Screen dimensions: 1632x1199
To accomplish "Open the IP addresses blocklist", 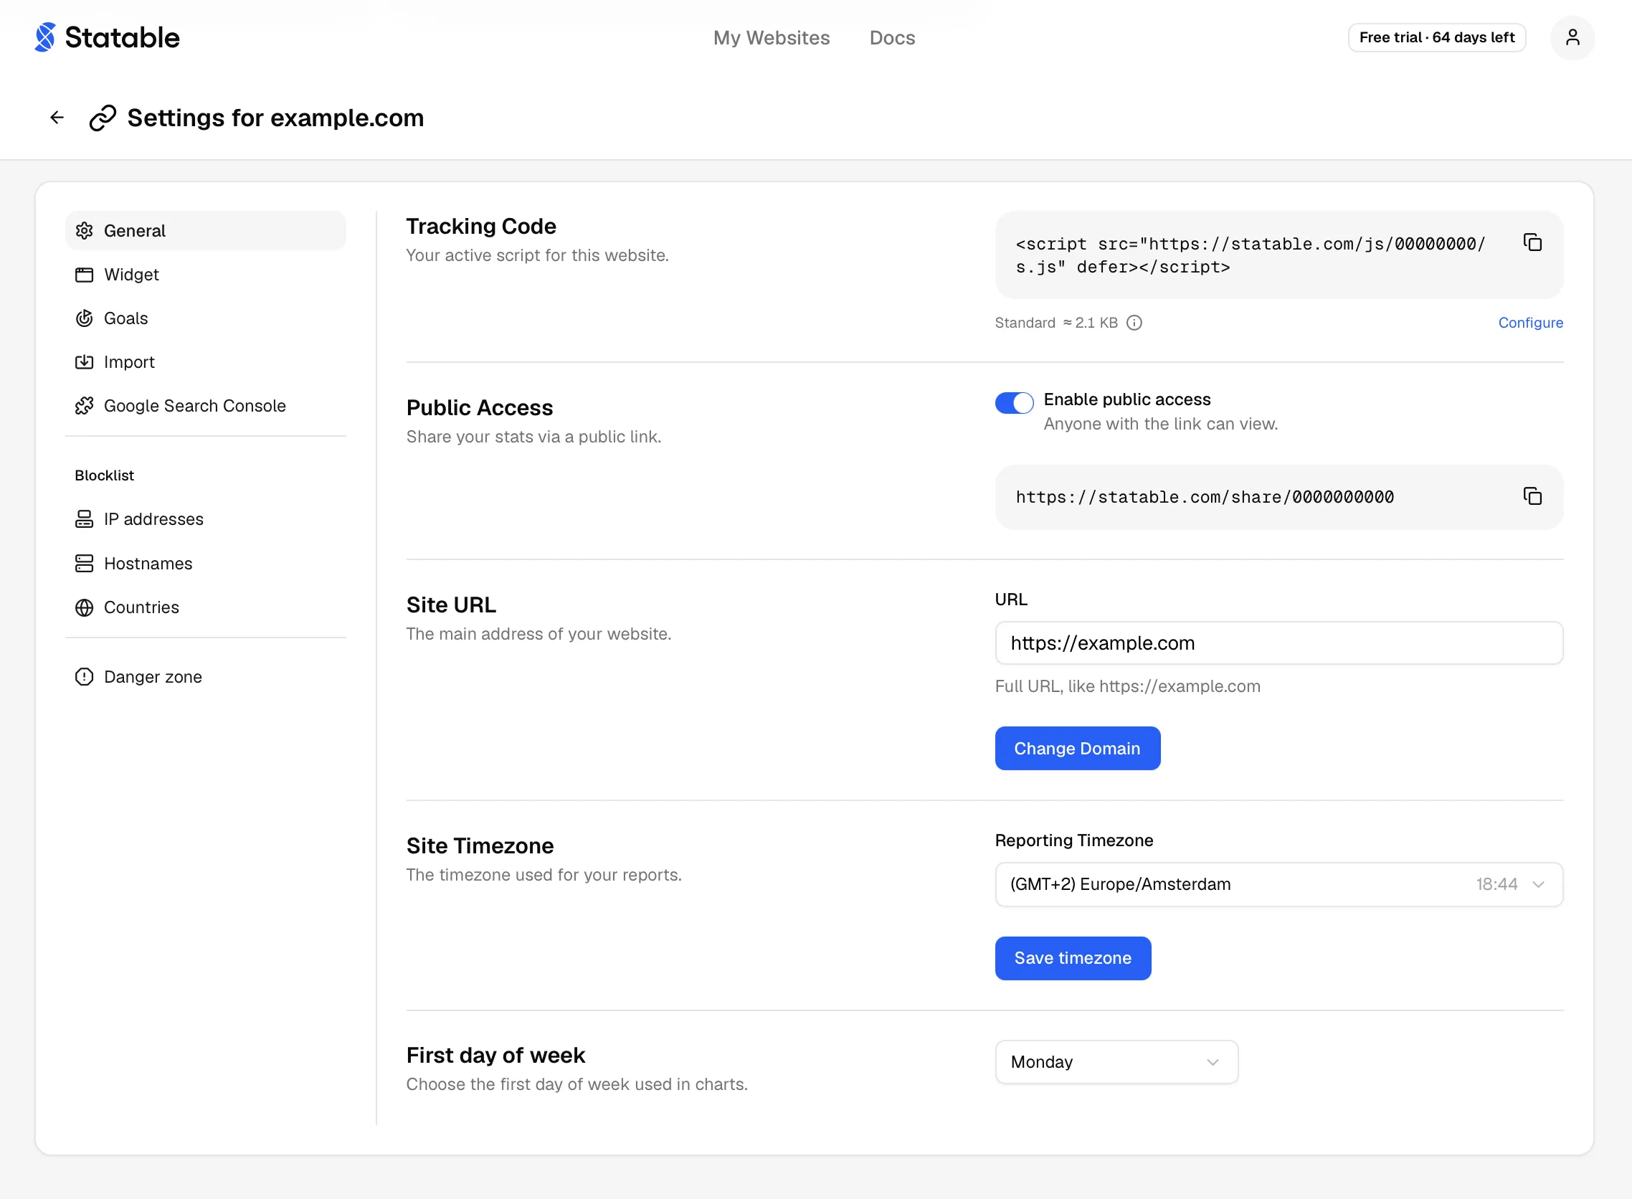I will [205, 519].
